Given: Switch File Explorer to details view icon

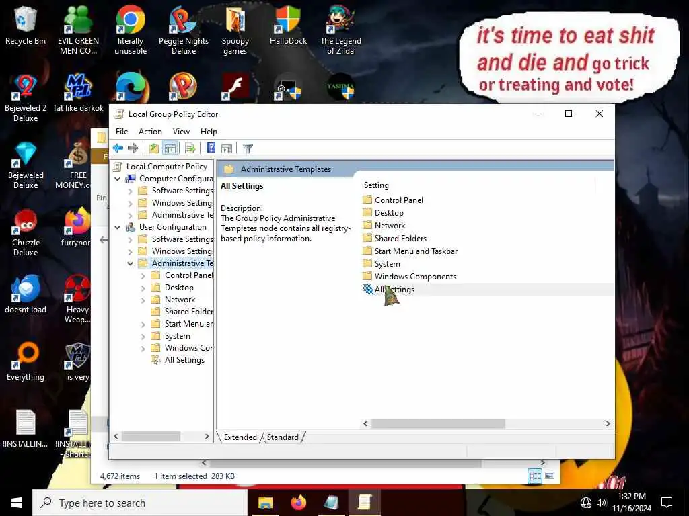Looking at the screenshot, I should 535,476.
